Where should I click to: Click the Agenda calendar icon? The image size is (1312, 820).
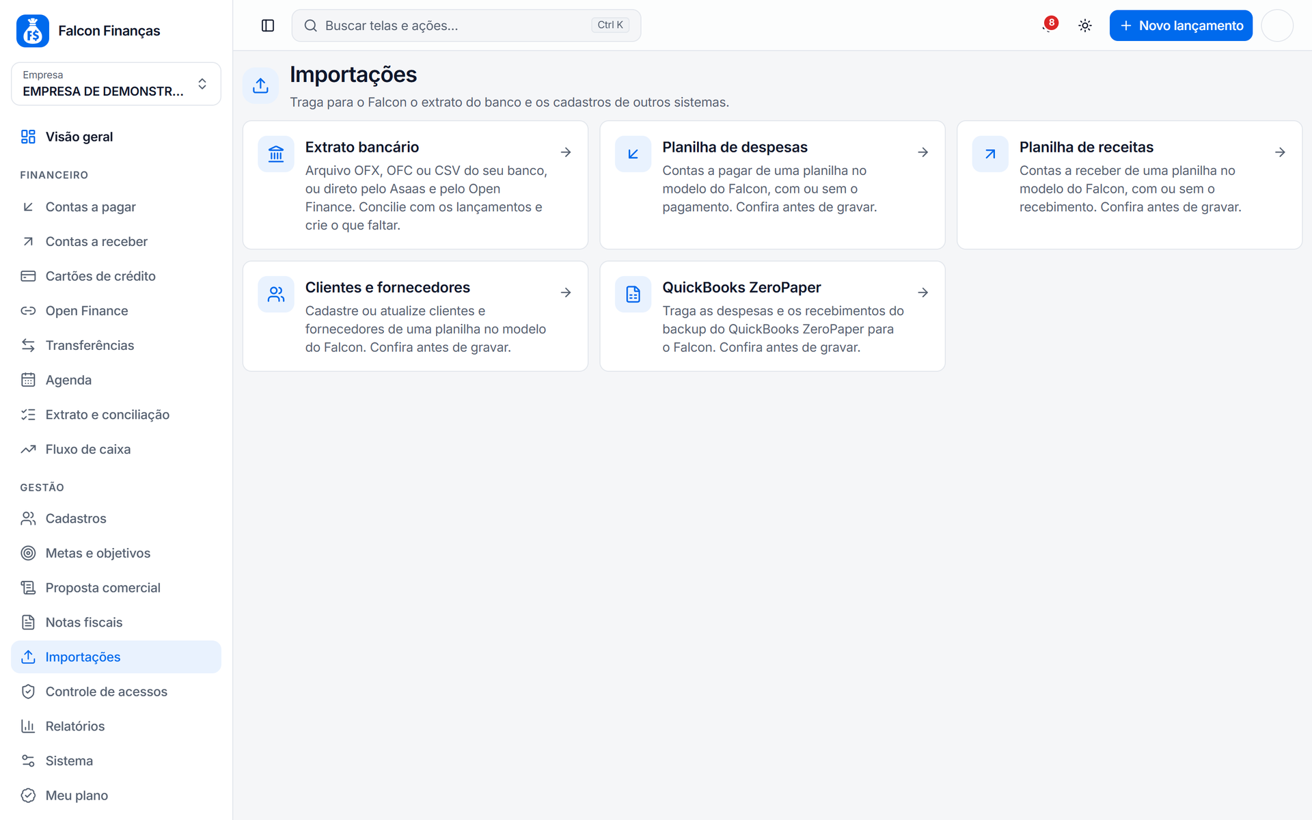click(28, 380)
